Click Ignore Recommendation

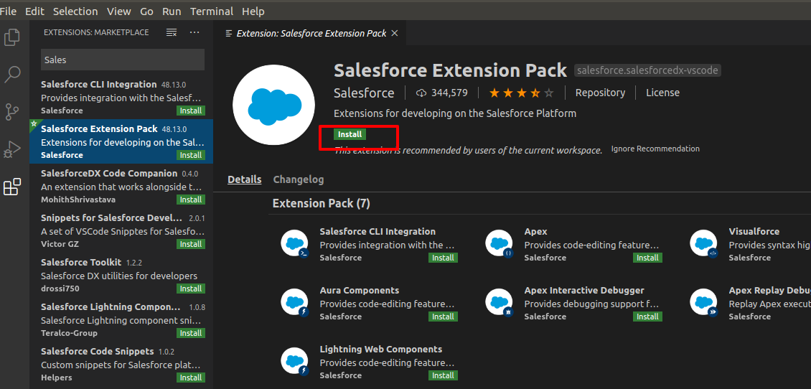point(655,149)
